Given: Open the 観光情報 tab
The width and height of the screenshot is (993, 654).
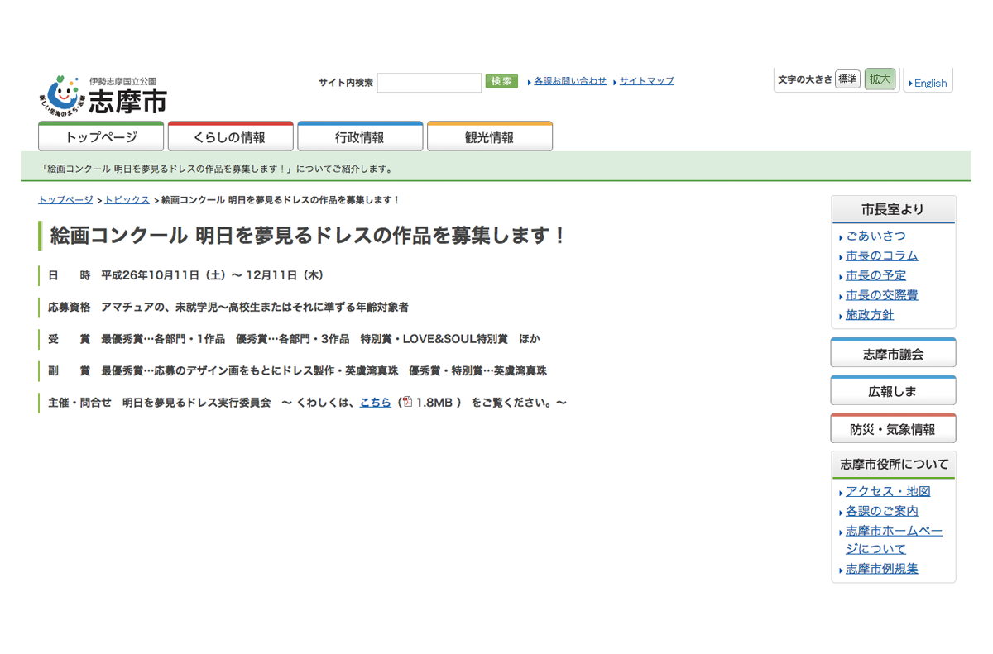Looking at the screenshot, I should pos(489,137).
